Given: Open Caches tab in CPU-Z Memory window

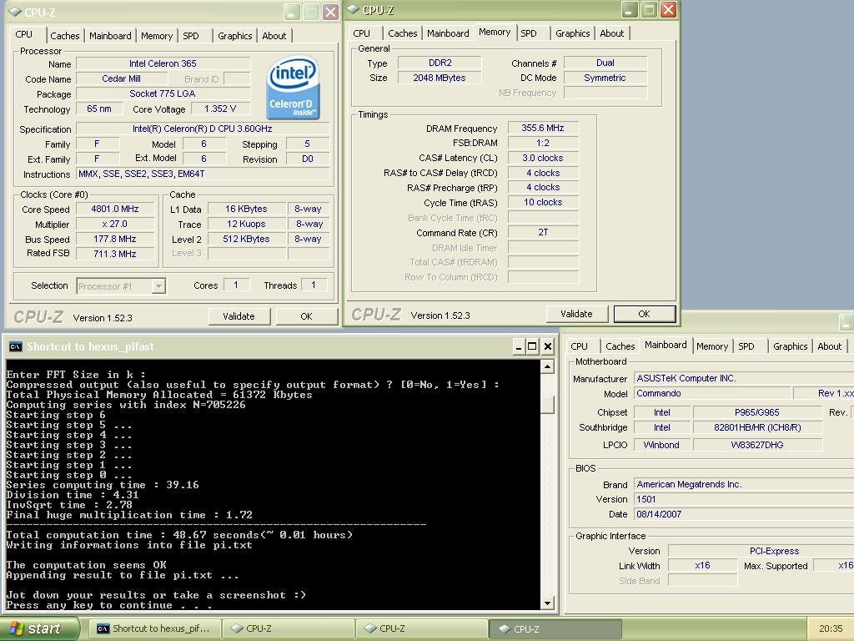Looking at the screenshot, I should click(x=403, y=33).
